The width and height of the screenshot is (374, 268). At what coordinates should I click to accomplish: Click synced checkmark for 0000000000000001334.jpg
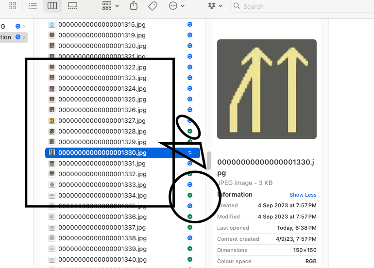tap(190, 195)
